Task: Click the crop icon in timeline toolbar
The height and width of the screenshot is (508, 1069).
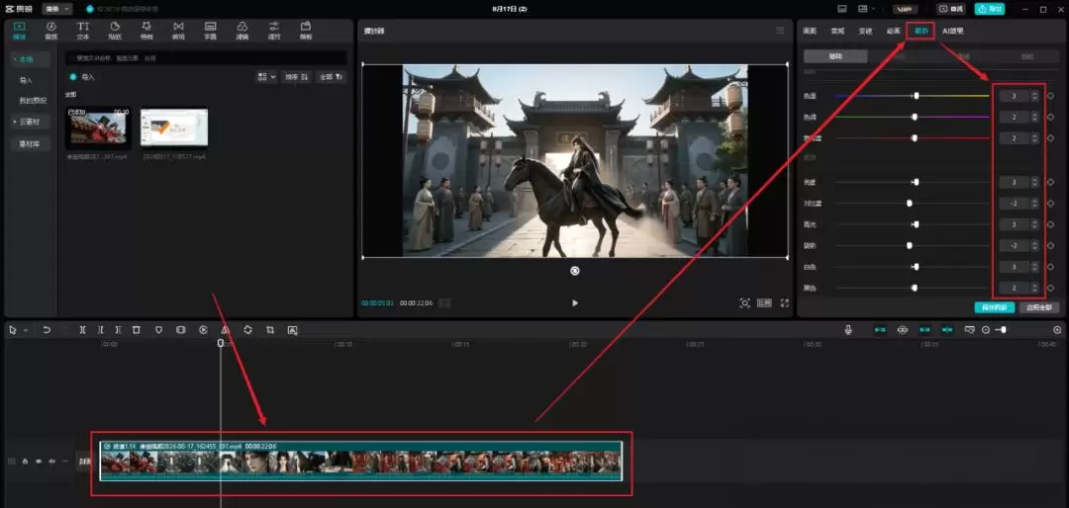Action: click(270, 329)
